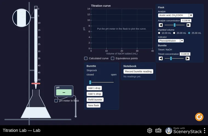Click Refill burette button
The image size is (208, 136).
pos(95,100)
